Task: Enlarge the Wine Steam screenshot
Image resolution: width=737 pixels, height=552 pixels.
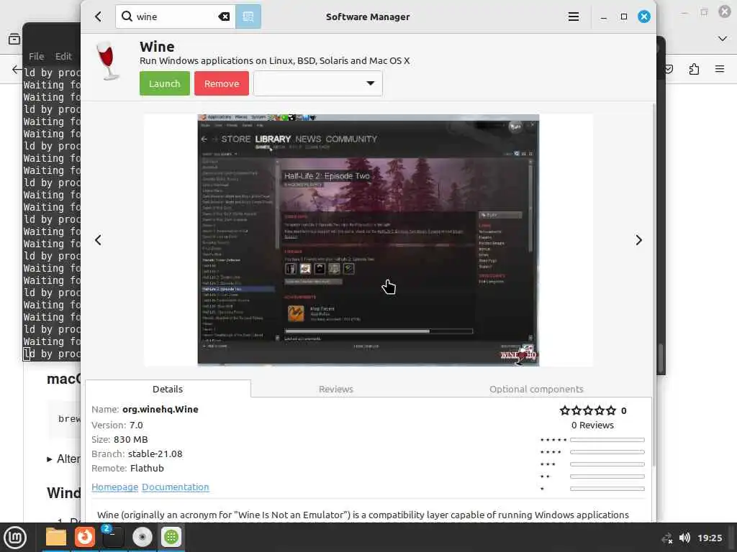Action: click(x=368, y=240)
